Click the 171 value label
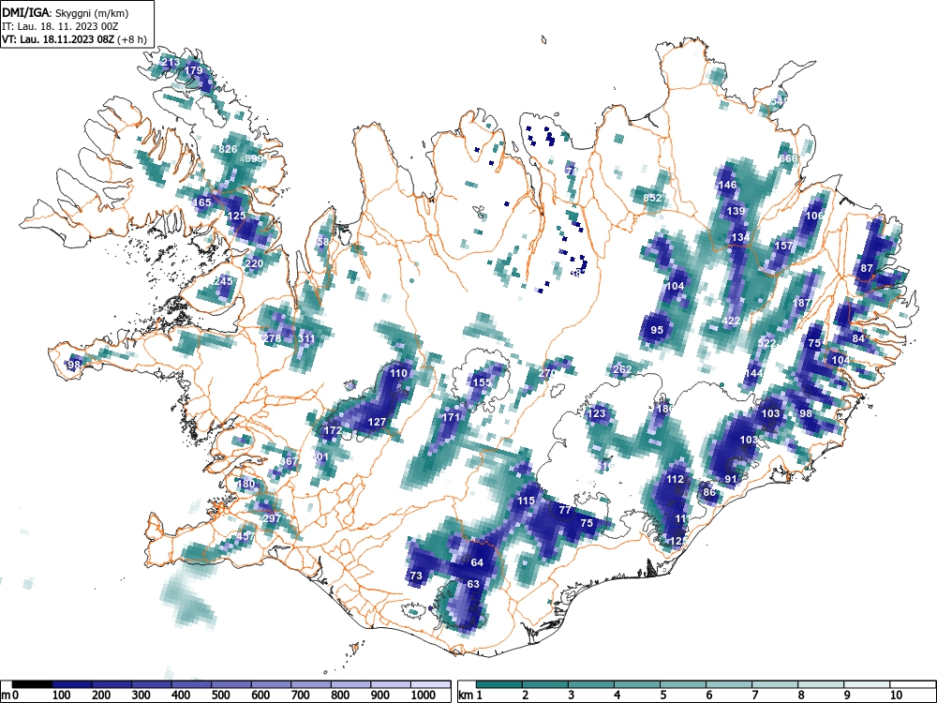The height and width of the screenshot is (703, 937). [x=452, y=417]
